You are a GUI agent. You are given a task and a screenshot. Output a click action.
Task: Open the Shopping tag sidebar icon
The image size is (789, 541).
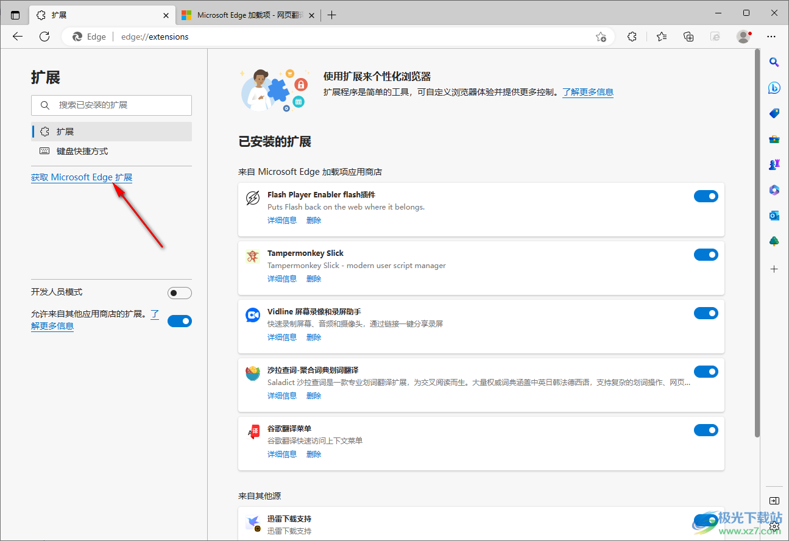tap(774, 113)
